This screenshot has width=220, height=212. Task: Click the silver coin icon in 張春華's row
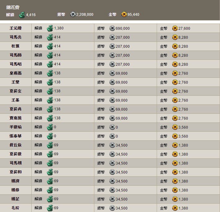point(112,136)
